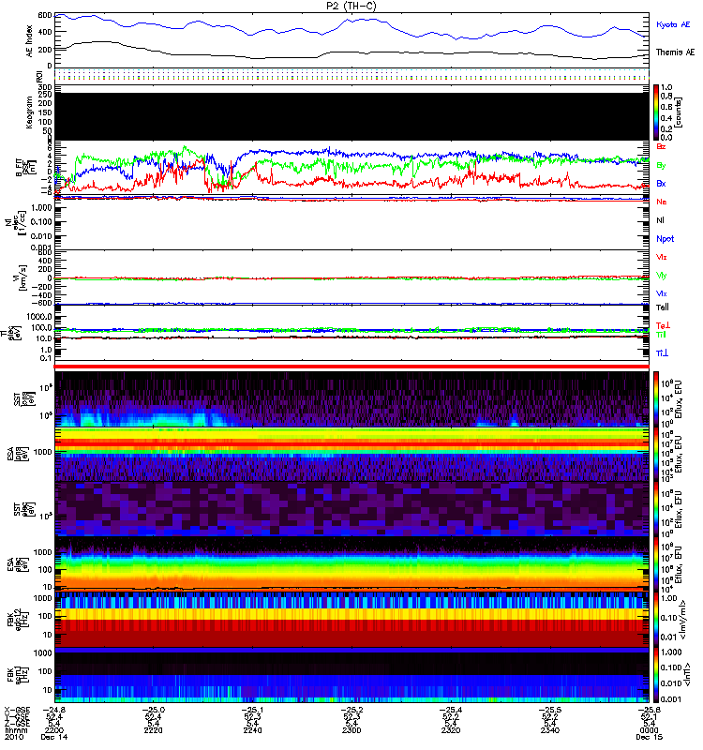Click the X-GSE value -25.0
The image size is (703, 750).
tap(153, 710)
